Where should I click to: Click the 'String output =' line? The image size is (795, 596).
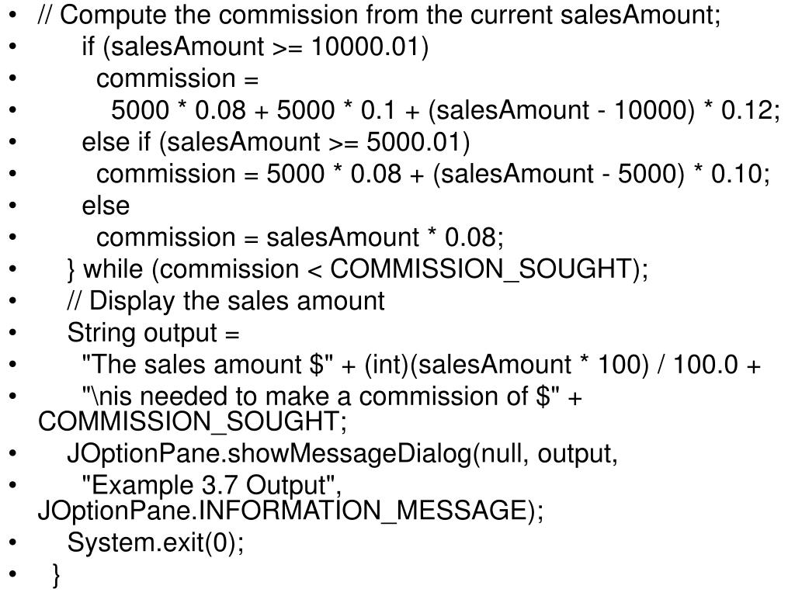tap(153, 333)
